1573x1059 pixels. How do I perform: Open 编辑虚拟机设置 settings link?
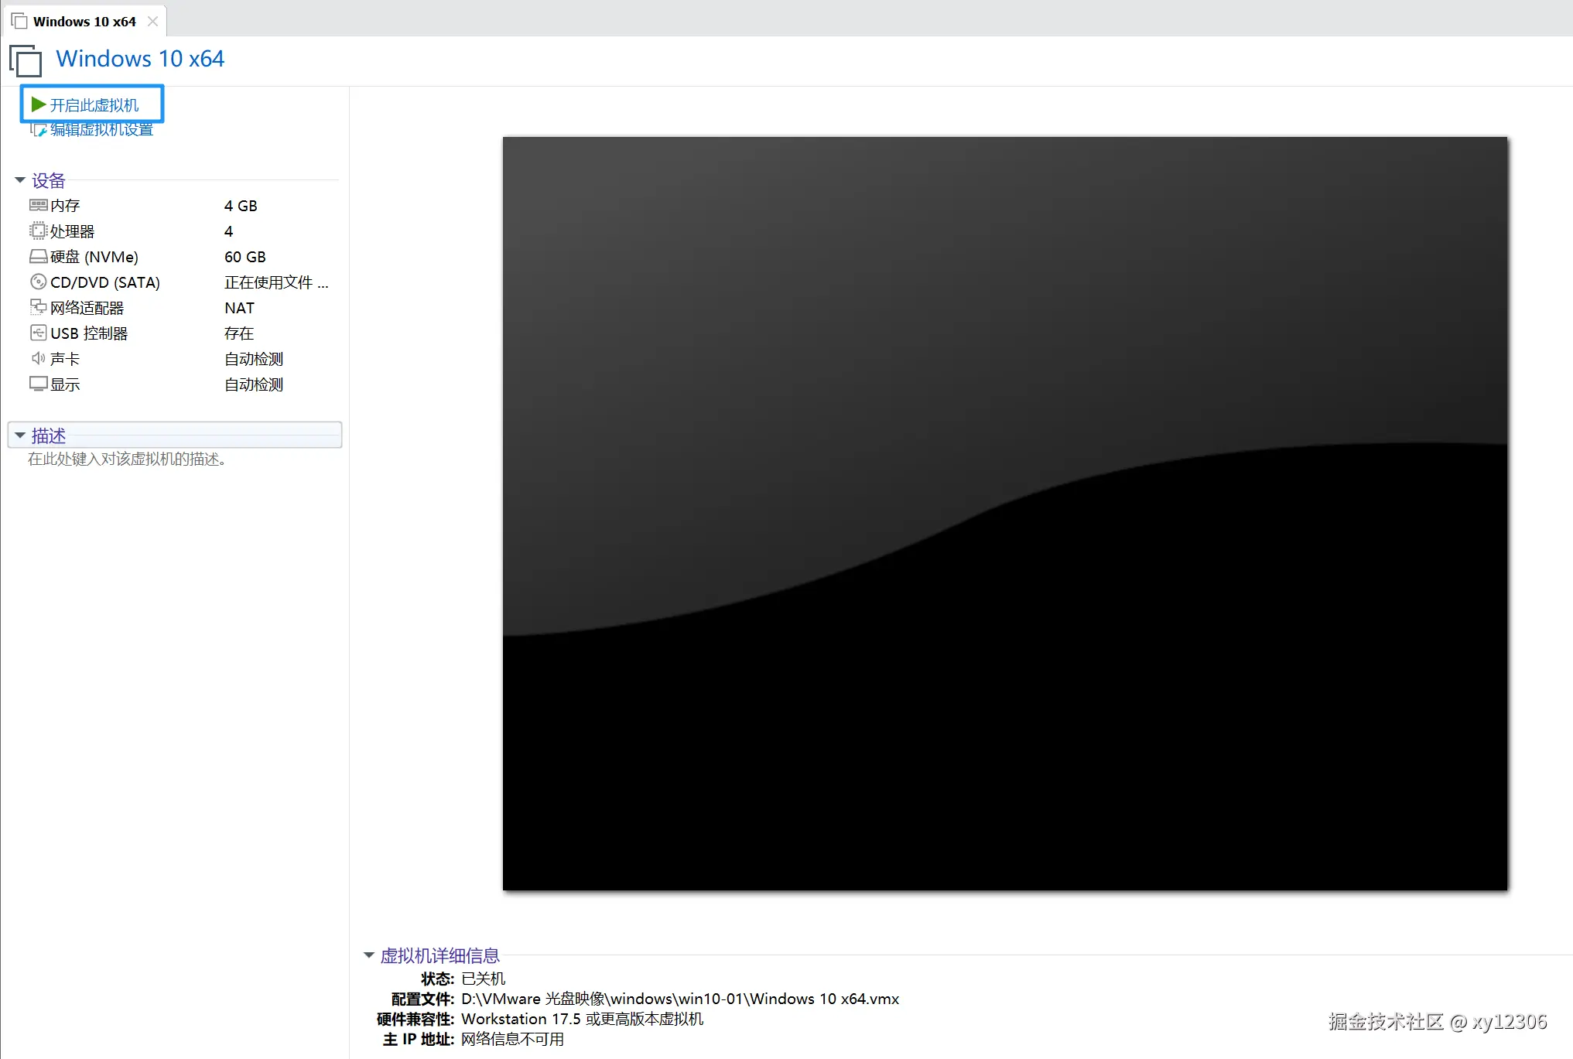point(101,130)
